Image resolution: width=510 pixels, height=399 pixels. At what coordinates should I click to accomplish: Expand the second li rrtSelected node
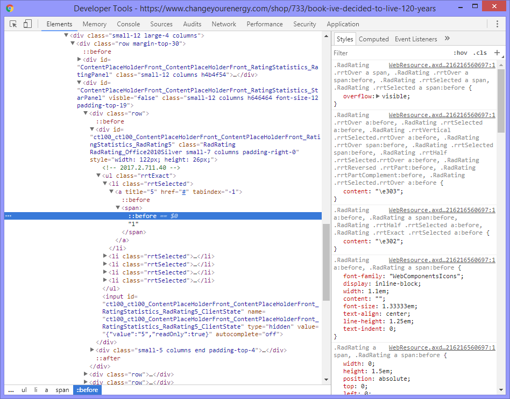pyautogui.click(x=105, y=256)
